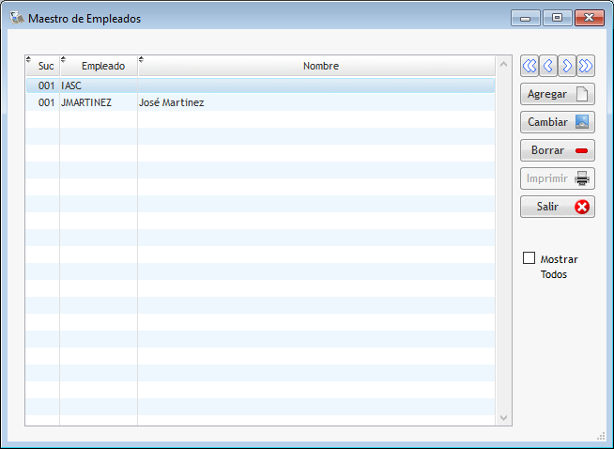The image size is (614, 449).
Task: Click the Agregar button
Action: click(558, 94)
